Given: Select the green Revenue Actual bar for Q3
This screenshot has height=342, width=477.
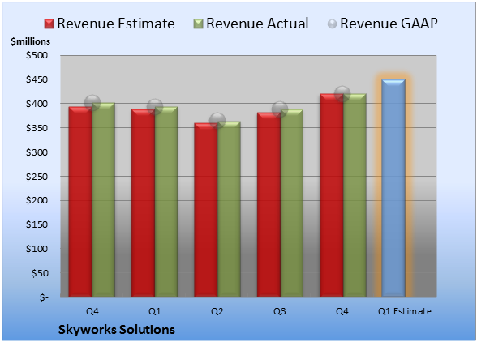Looking at the screenshot, I should click(292, 203).
